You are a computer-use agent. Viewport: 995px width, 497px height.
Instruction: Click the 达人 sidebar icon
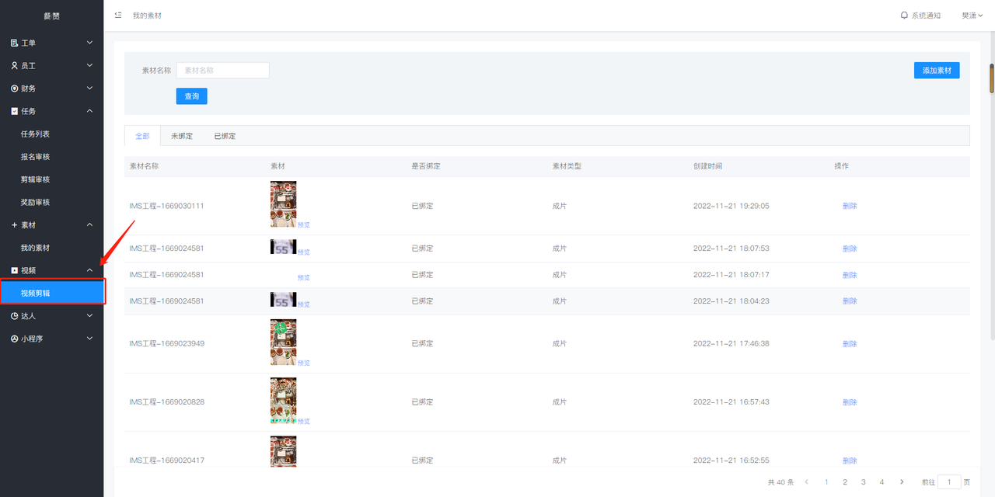[14, 316]
